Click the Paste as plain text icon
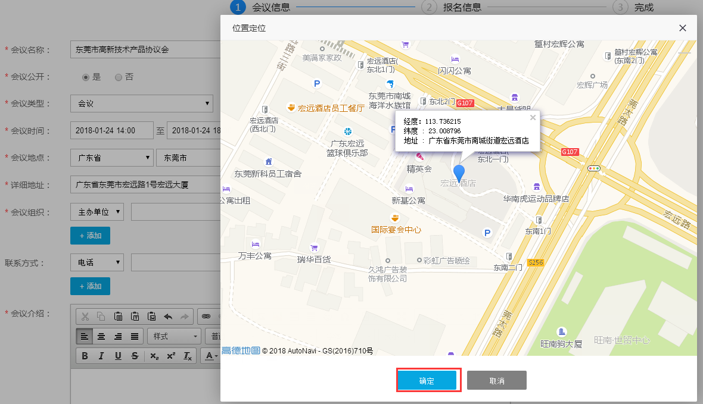This screenshot has height=404, width=703. click(x=135, y=317)
